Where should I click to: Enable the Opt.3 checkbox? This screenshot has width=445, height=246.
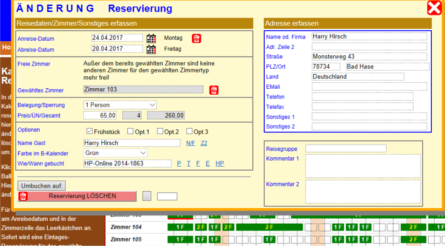coord(189,131)
